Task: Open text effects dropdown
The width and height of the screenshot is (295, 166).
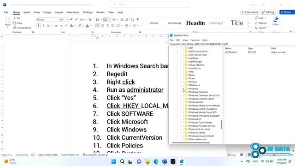Action: tap(75, 26)
